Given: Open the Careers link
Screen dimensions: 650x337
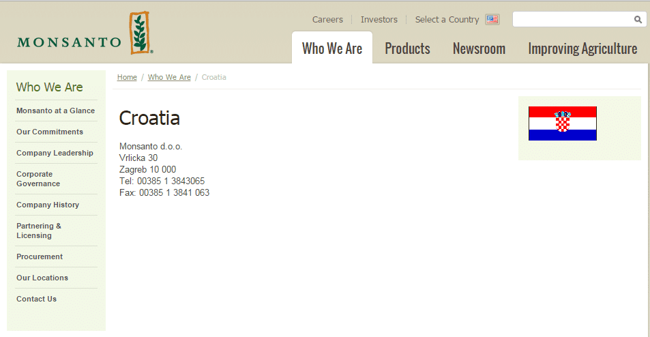Looking at the screenshot, I should pyautogui.click(x=327, y=20).
